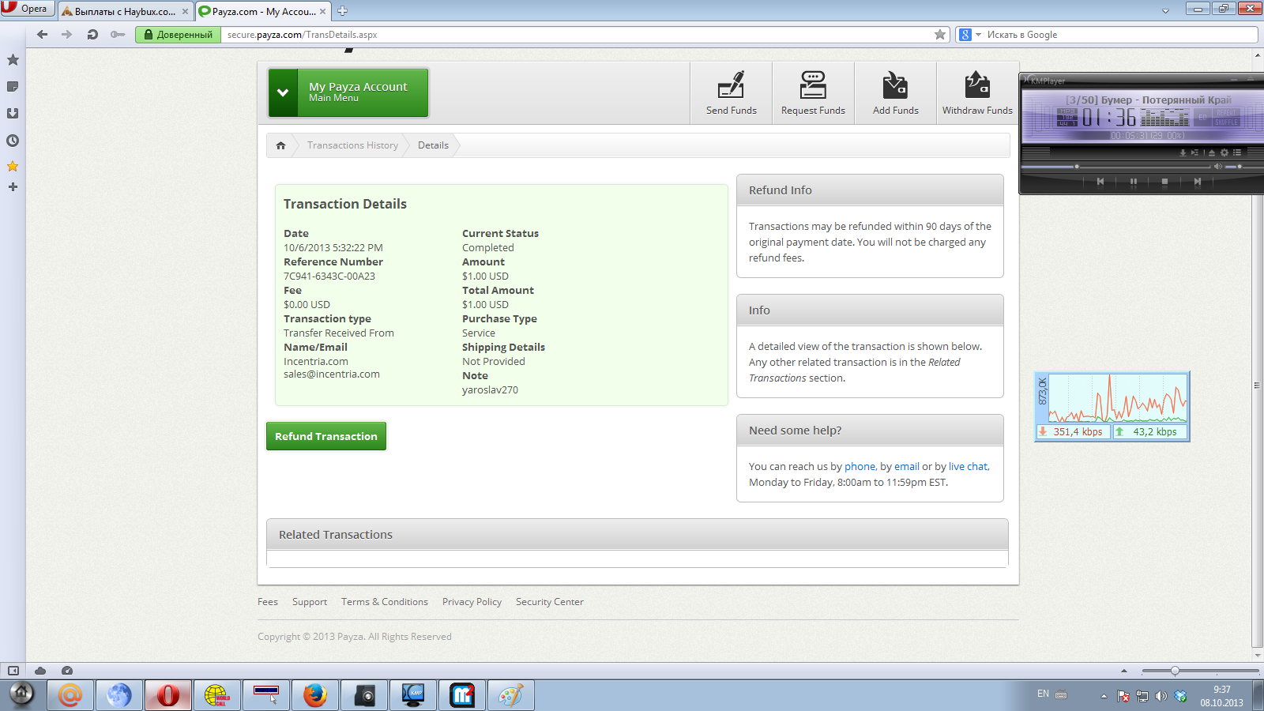This screenshot has height=711, width=1264.
Task: Open KMPlayer settings gear icon
Action: (x=1224, y=152)
